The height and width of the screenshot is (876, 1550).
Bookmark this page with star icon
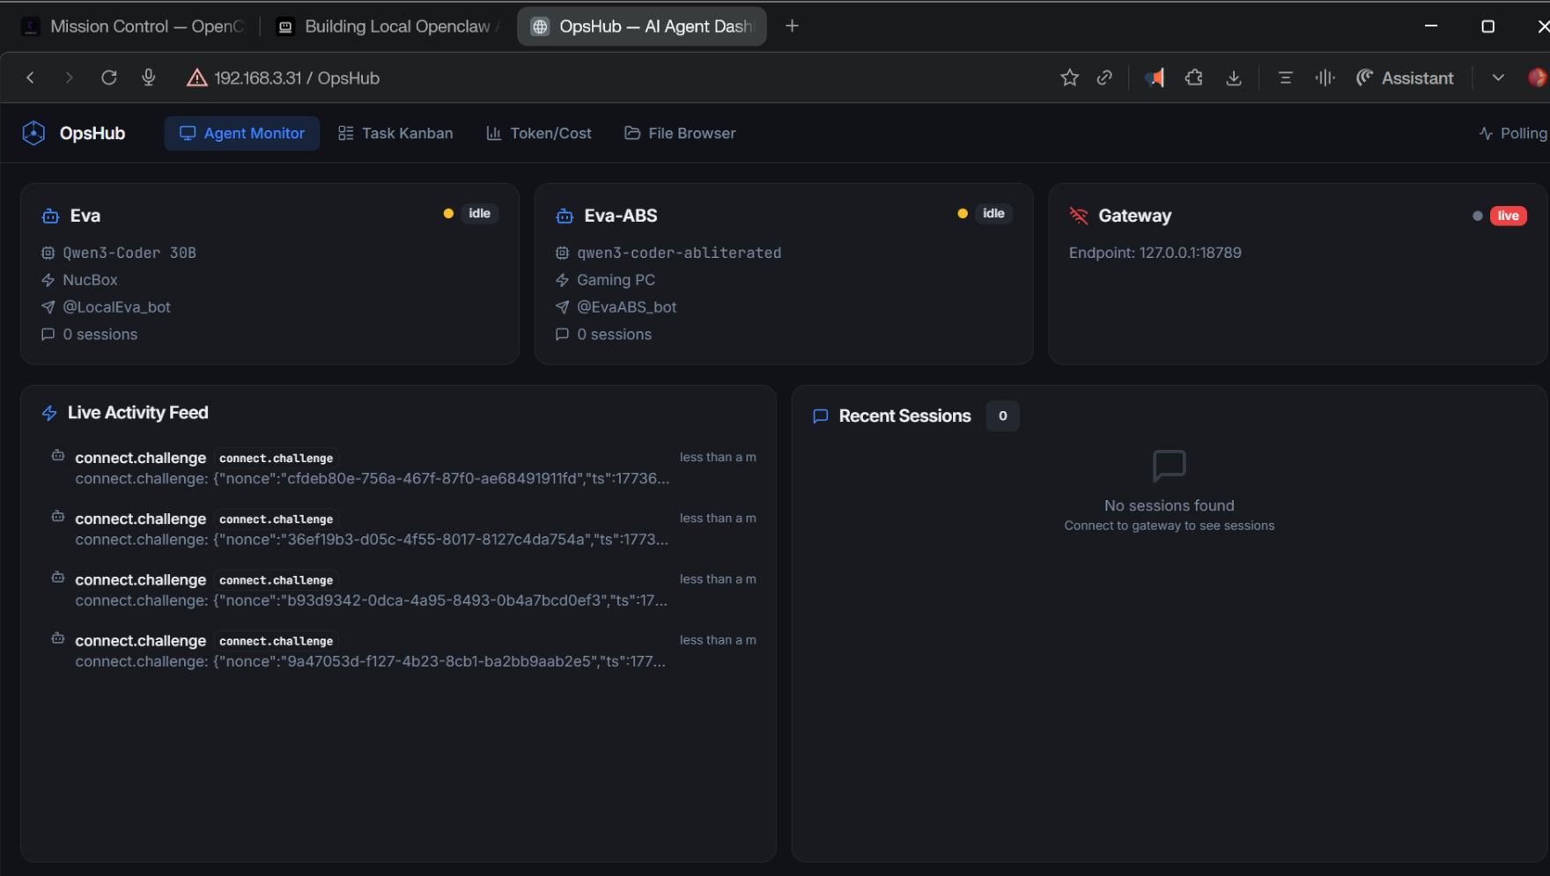coord(1069,77)
